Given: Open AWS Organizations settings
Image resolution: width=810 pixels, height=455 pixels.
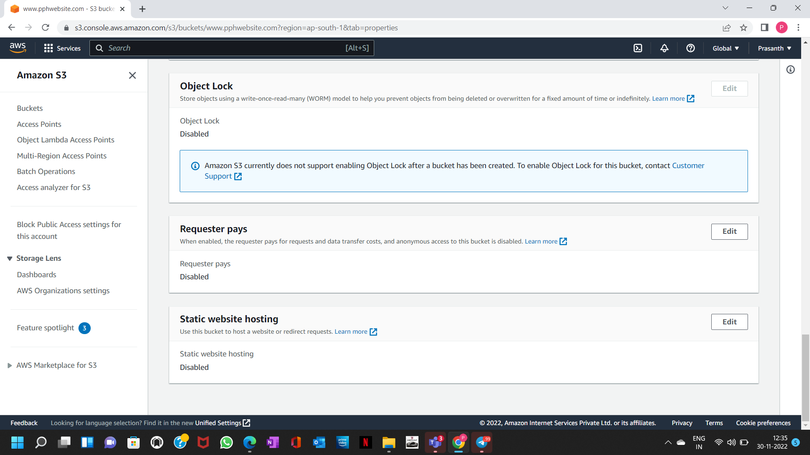Looking at the screenshot, I should pos(63,291).
